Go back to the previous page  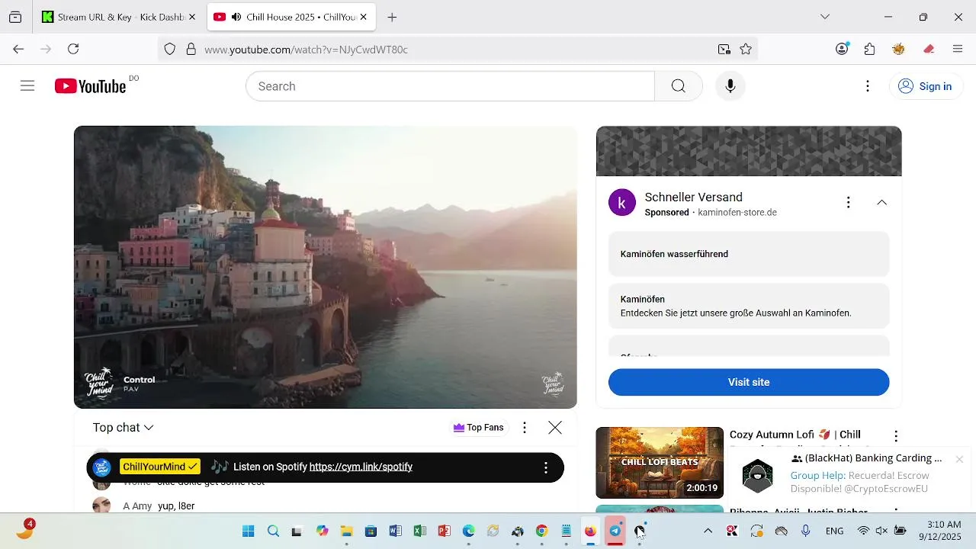coord(18,49)
